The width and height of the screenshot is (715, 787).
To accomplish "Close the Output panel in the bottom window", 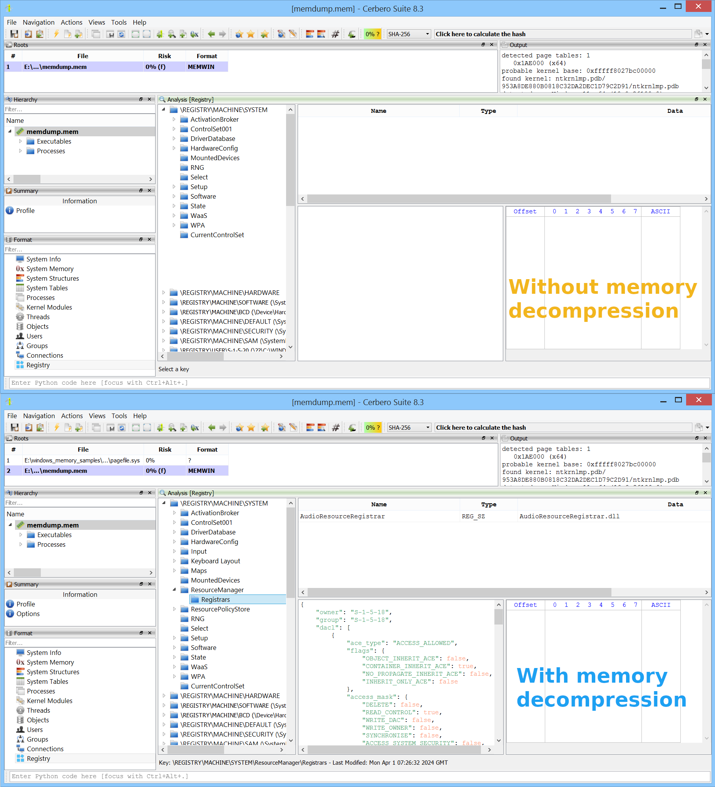I will click(705, 439).
